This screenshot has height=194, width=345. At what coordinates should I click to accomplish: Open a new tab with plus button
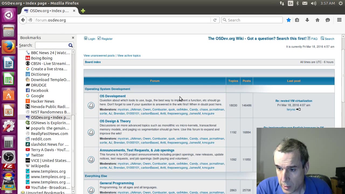83,11
